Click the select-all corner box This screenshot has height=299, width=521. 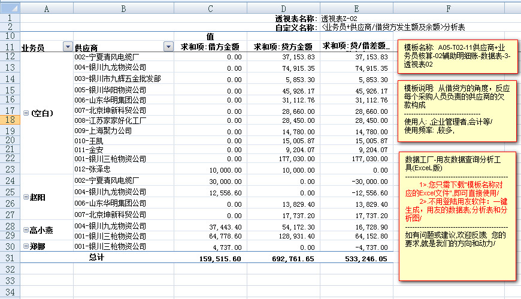(10, 9)
